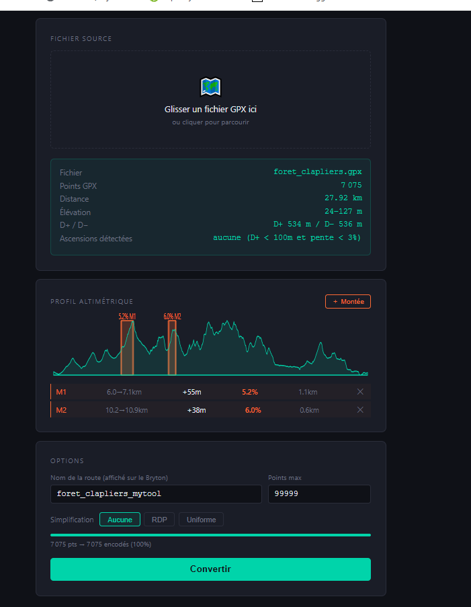Select the M1 climb row
Viewport: 471px width, 607px height.
pyautogui.click(x=210, y=392)
